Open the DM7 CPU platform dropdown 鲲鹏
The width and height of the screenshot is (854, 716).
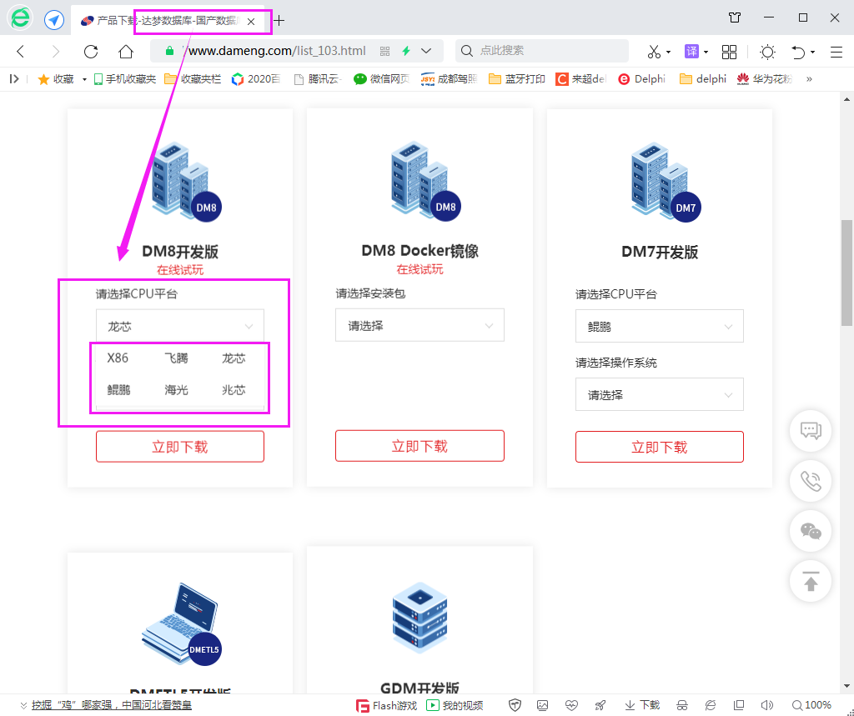tap(659, 326)
